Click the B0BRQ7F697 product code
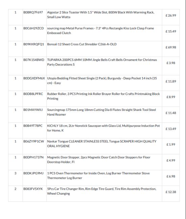Viewport: 186px width, 219px height. click(x=33, y=12)
